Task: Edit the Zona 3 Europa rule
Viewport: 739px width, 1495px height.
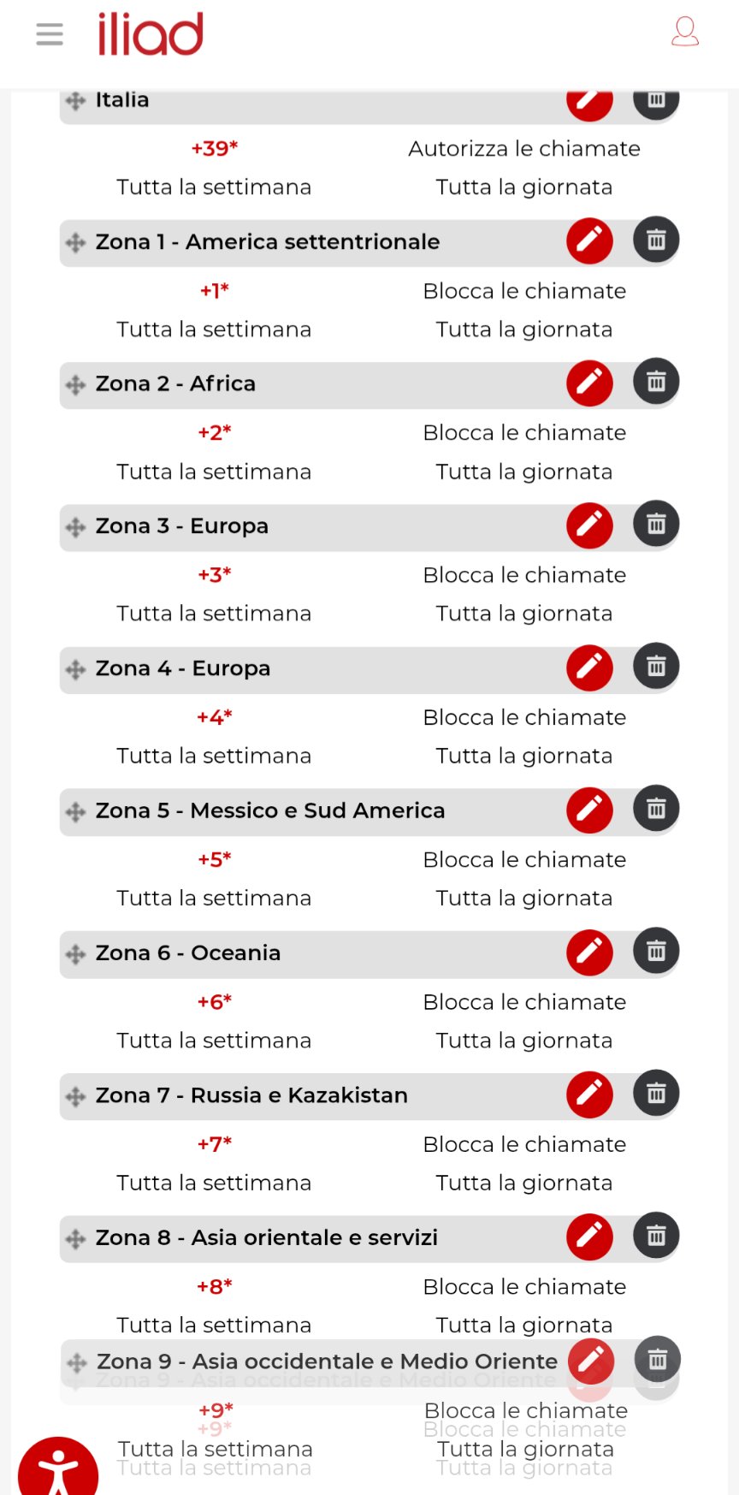Action: 589,525
